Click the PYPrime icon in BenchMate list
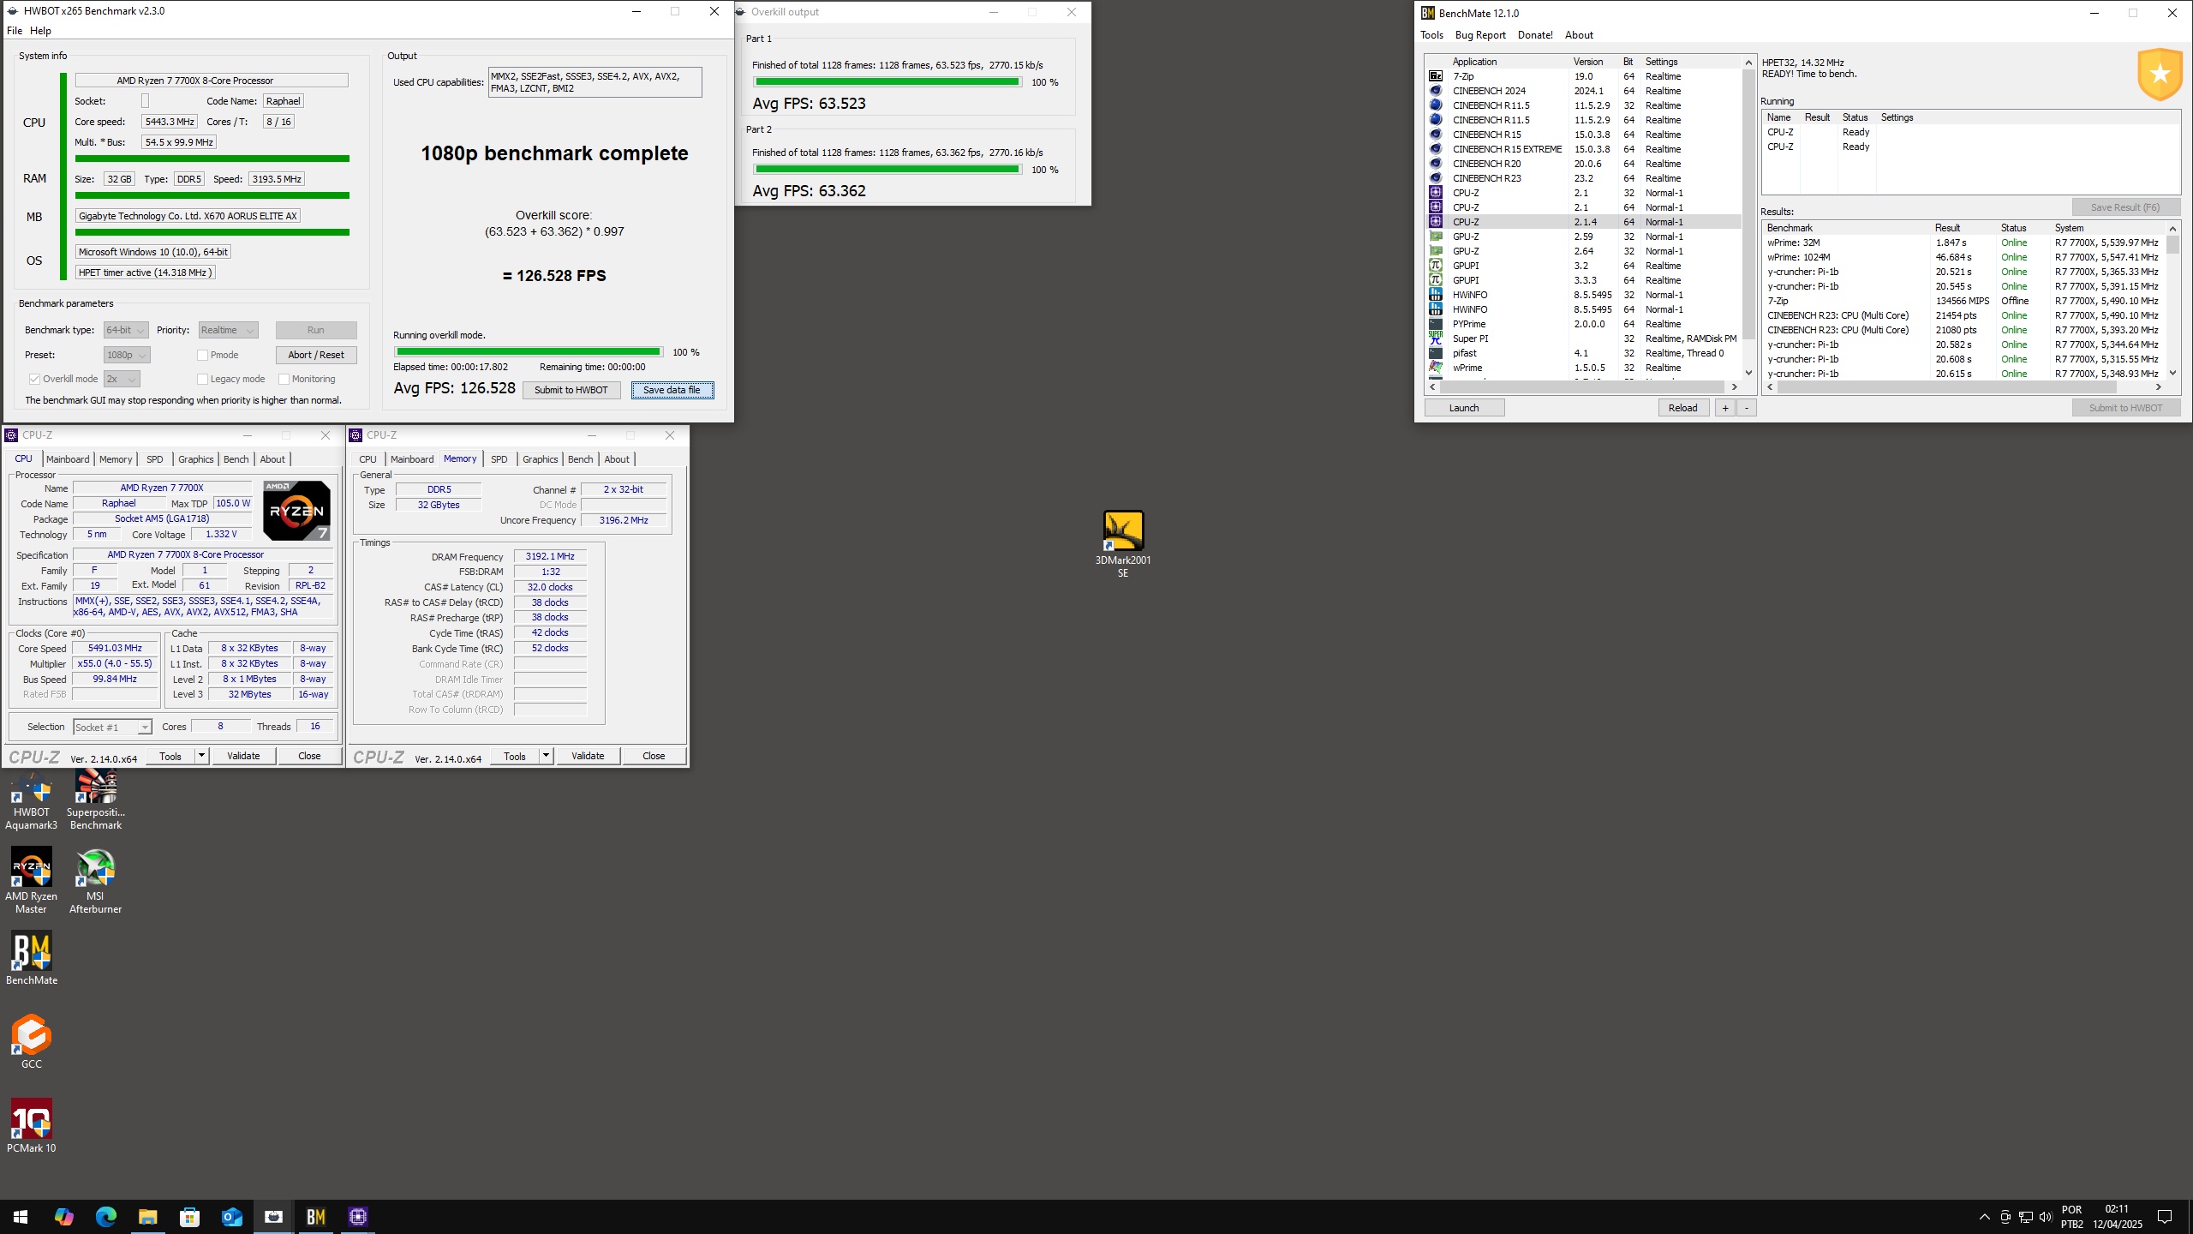Screen dimensions: 2193x1234 pos(1436,324)
